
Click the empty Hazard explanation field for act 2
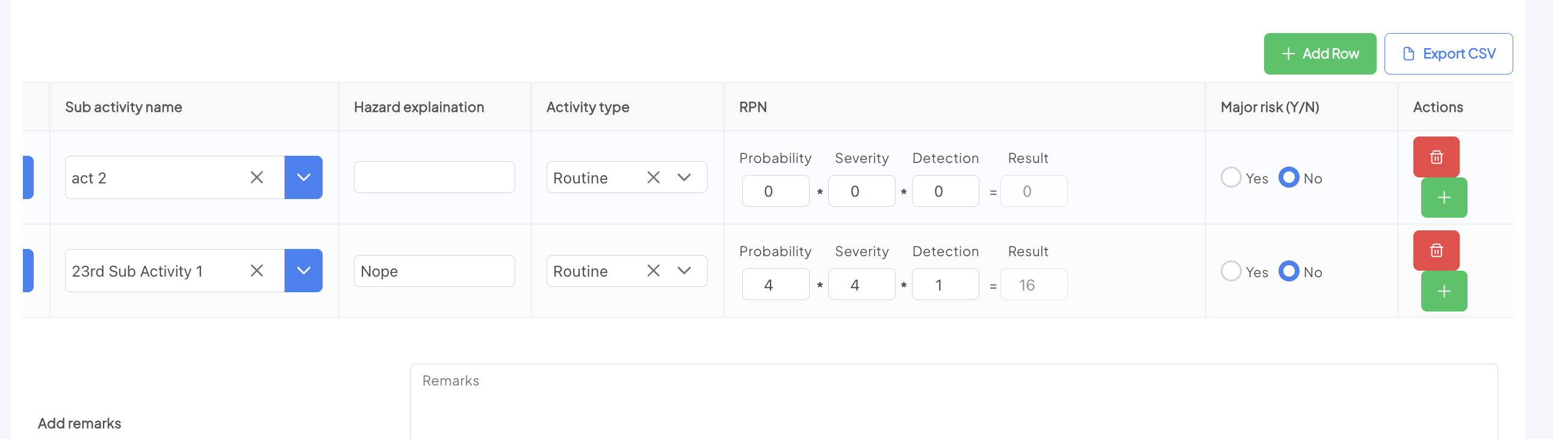pyautogui.click(x=434, y=177)
